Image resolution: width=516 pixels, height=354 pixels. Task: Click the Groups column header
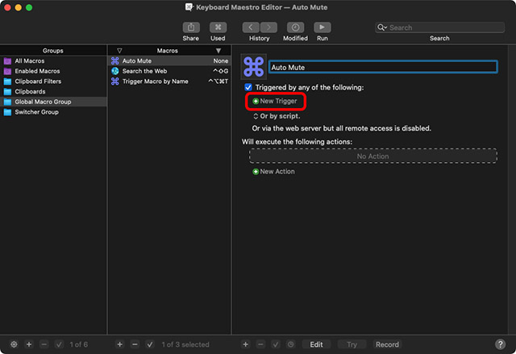click(x=53, y=51)
